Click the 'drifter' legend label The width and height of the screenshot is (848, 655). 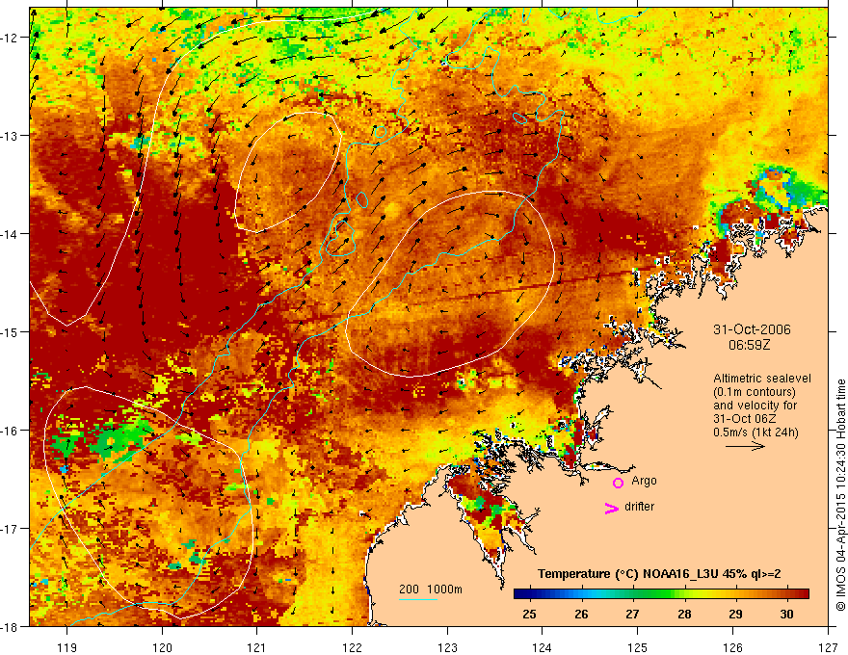point(639,507)
